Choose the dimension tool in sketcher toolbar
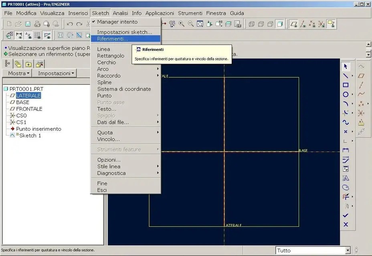 [345, 150]
